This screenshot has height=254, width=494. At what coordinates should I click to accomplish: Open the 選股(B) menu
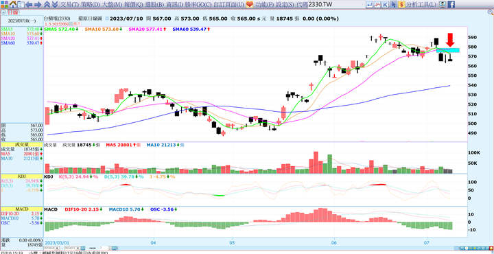[x=155, y=4]
